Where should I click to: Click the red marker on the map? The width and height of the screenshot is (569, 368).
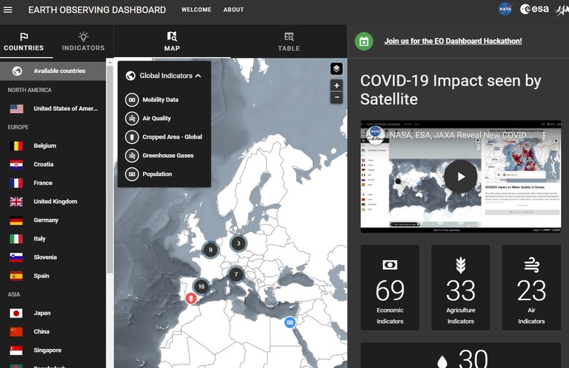click(x=190, y=298)
